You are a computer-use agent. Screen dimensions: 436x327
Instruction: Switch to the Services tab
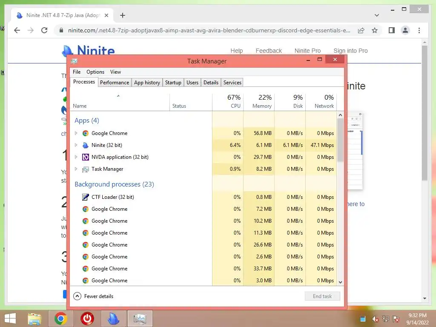[232, 82]
